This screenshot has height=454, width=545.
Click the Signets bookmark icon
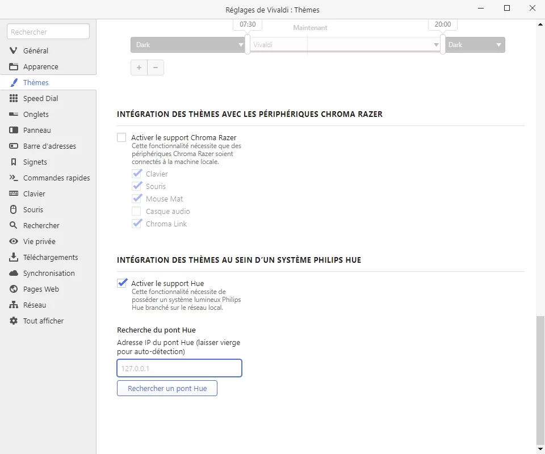[x=14, y=162]
